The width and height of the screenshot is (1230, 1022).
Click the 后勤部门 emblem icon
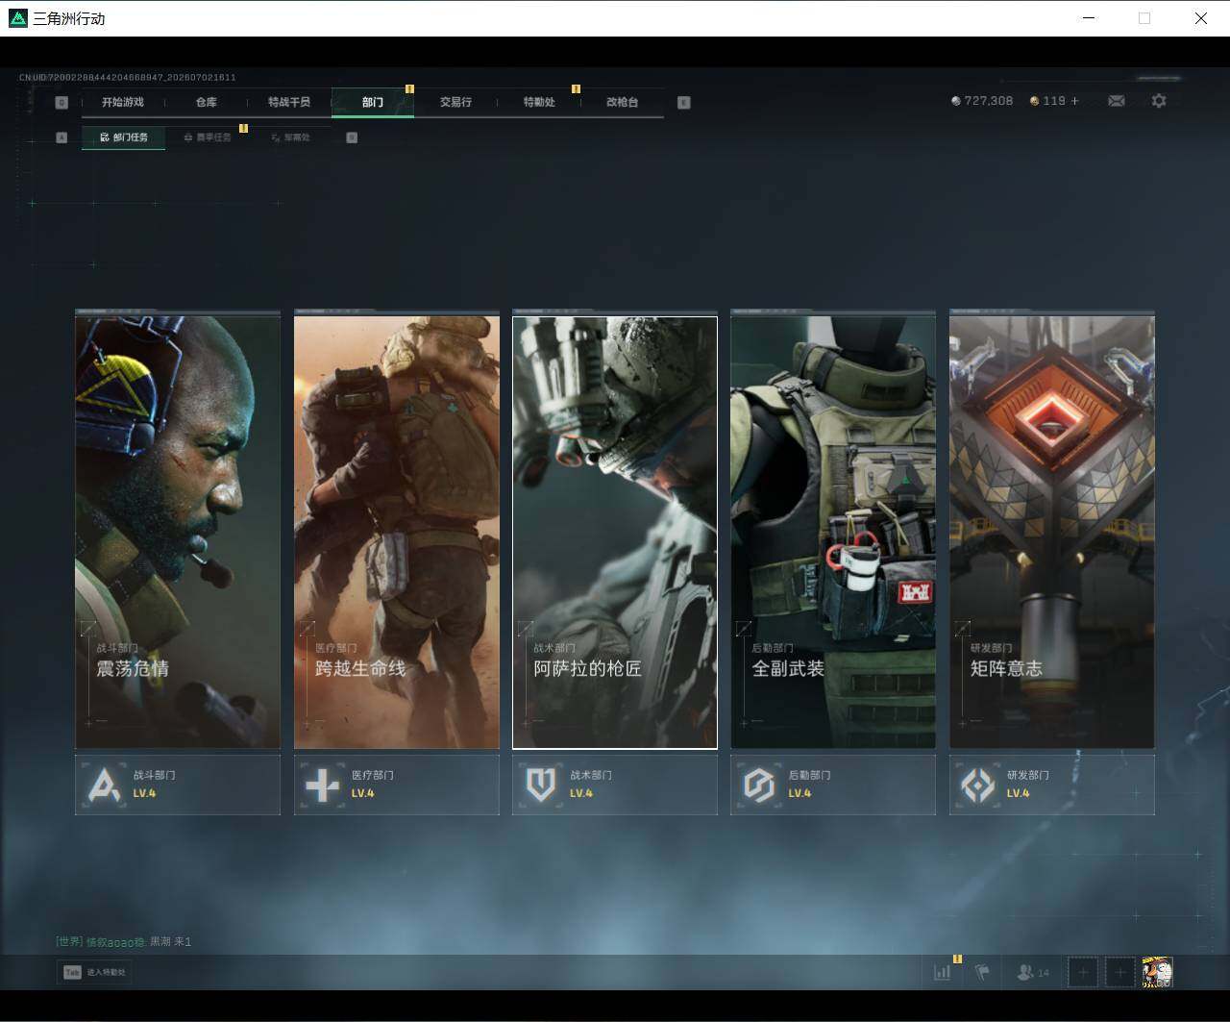pyautogui.click(x=759, y=785)
